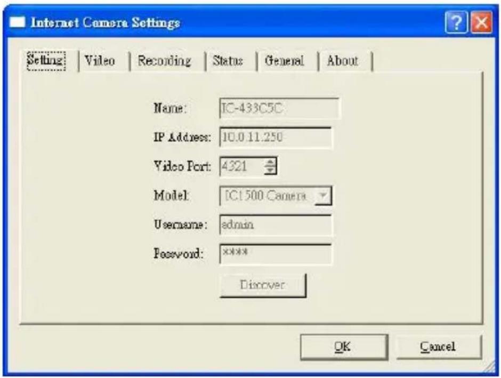This screenshot has width=501, height=378.
Task: Click the Model: label text
Action: click(x=171, y=196)
